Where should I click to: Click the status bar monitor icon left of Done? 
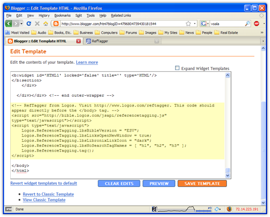coord(9,209)
